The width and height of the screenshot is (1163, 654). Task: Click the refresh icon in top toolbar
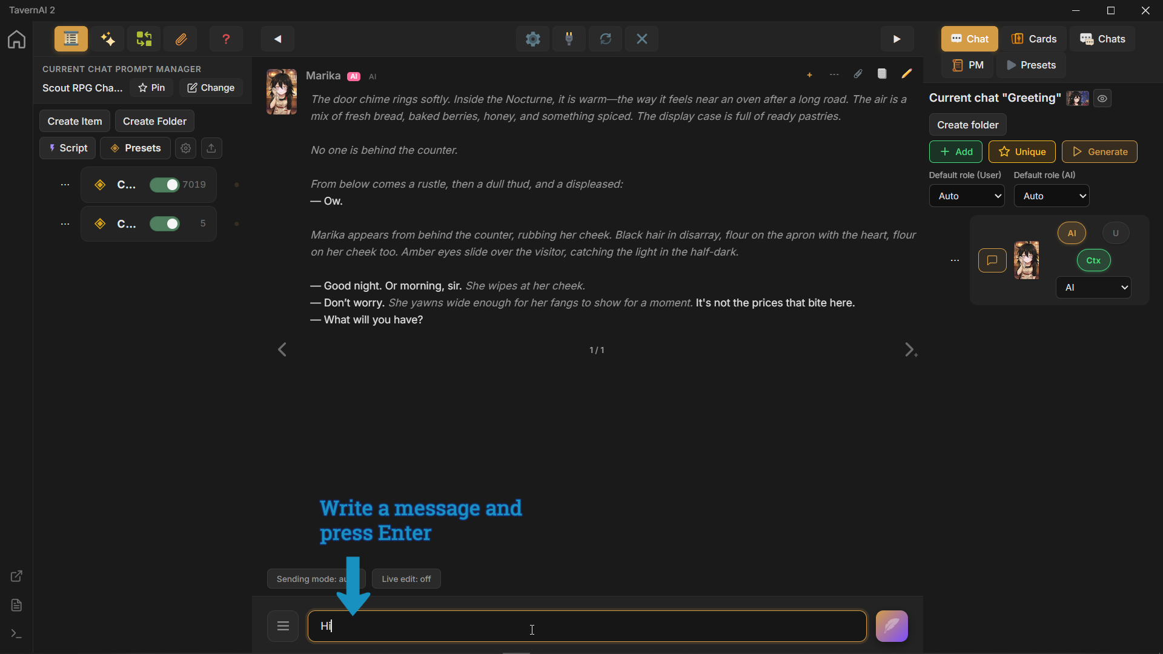click(606, 39)
